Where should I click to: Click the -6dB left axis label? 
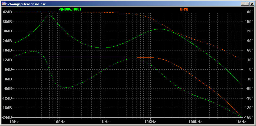pyautogui.click(x=8, y=89)
